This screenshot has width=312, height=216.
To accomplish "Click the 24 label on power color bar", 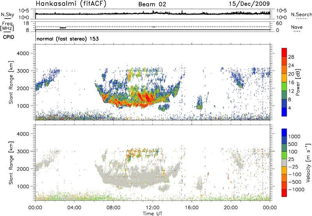I will pos(291,66).
